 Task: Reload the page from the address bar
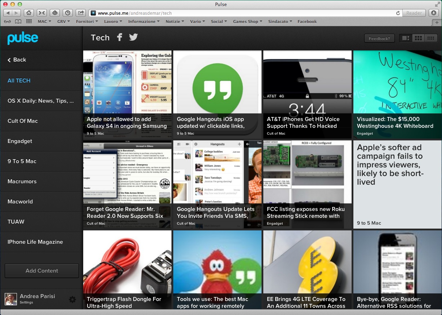pos(398,13)
